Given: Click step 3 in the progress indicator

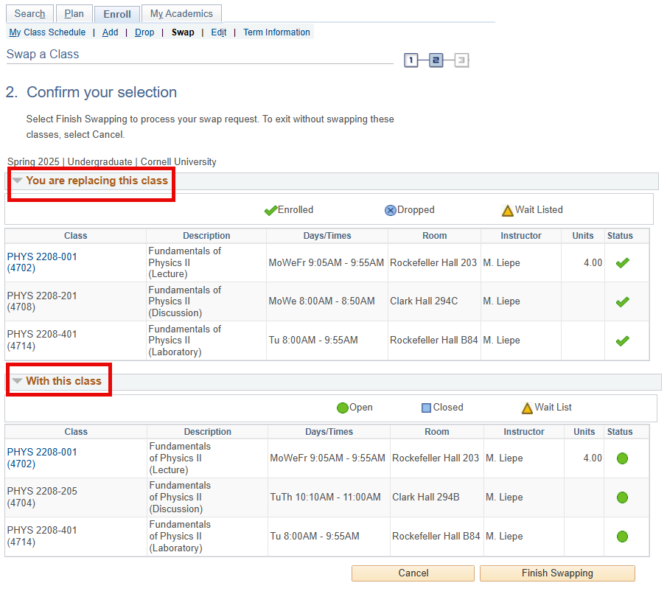Looking at the screenshot, I should tap(461, 60).
